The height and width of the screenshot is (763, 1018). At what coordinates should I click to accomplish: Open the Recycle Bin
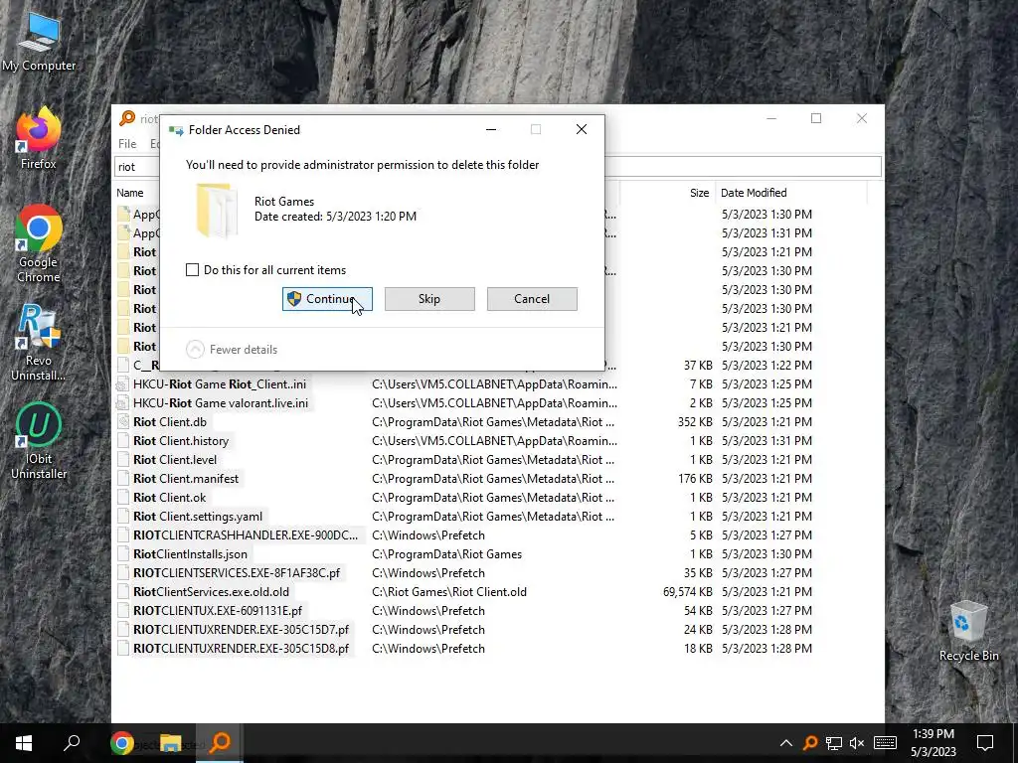[x=968, y=631]
